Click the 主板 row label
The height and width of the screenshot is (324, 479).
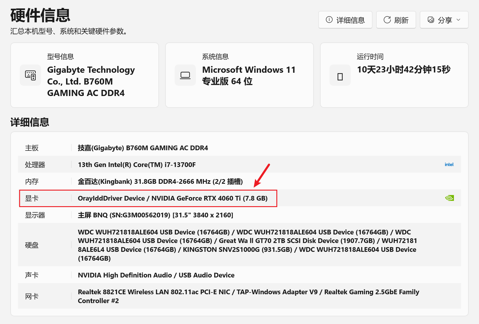tap(32, 148)
